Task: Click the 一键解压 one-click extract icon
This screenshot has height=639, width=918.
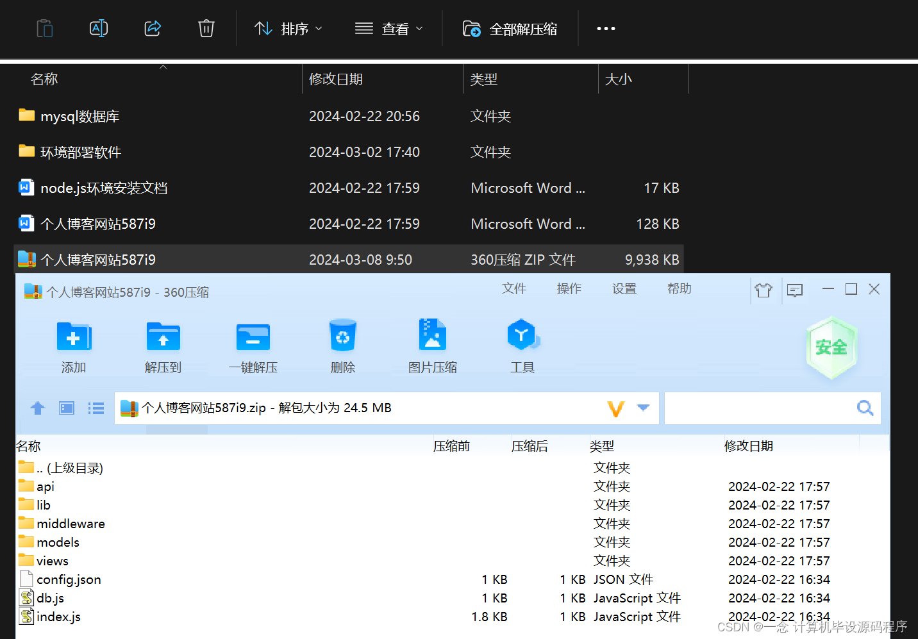Action: 253,346
